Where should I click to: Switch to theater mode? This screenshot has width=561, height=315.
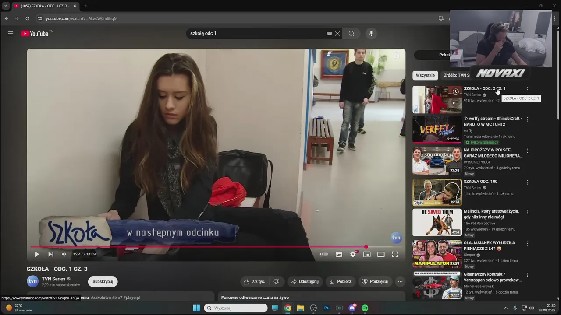click(x=381, y=254)
